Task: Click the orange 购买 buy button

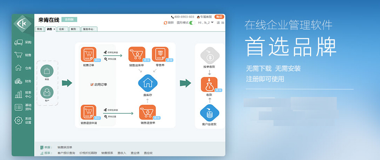Action: (219, 17)
